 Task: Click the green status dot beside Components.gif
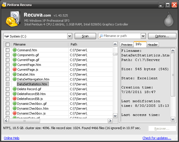pos(15,55)
